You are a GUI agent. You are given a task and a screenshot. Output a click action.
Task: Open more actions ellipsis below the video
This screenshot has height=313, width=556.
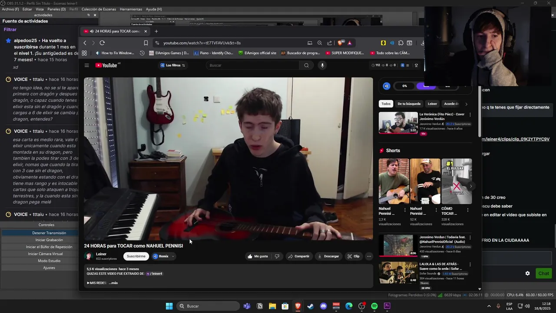click(x=369, y=256)
